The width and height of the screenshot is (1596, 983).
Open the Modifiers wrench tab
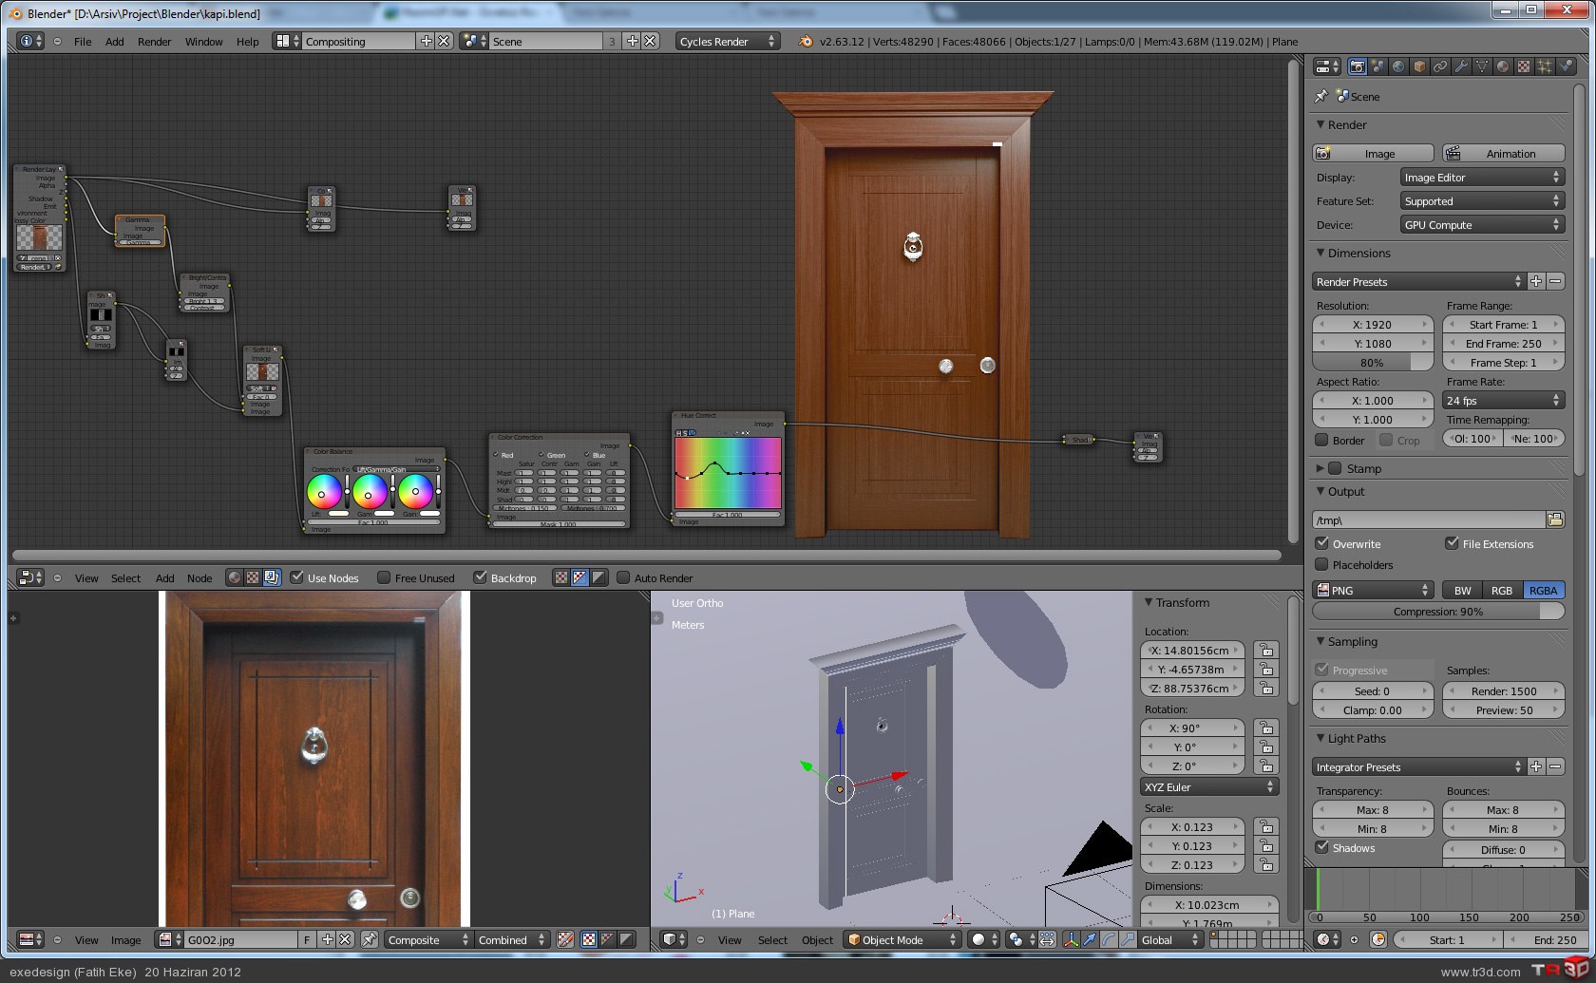pos(1461,66)
